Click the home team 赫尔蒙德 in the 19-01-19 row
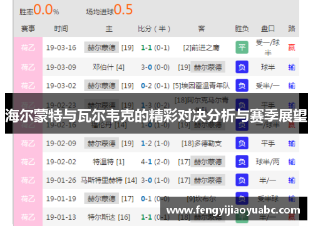Viewport: 313px width, 226px height. tap(101, 199)
